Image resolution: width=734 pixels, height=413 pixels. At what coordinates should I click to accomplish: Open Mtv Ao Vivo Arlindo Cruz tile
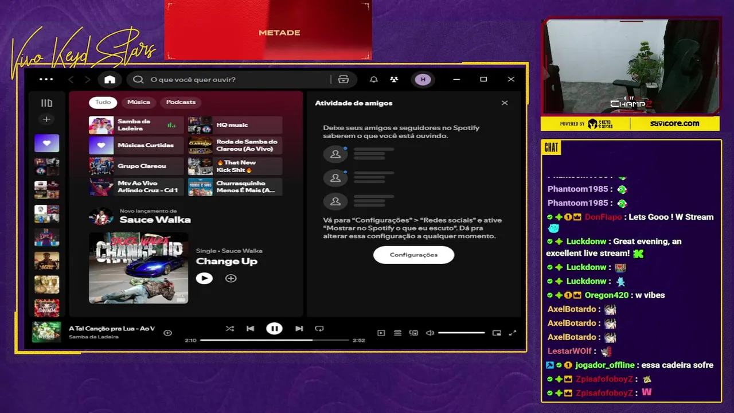pos(136,187)
